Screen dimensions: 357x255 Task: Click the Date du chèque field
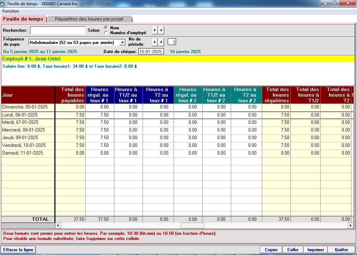click(x=151, y=52)
